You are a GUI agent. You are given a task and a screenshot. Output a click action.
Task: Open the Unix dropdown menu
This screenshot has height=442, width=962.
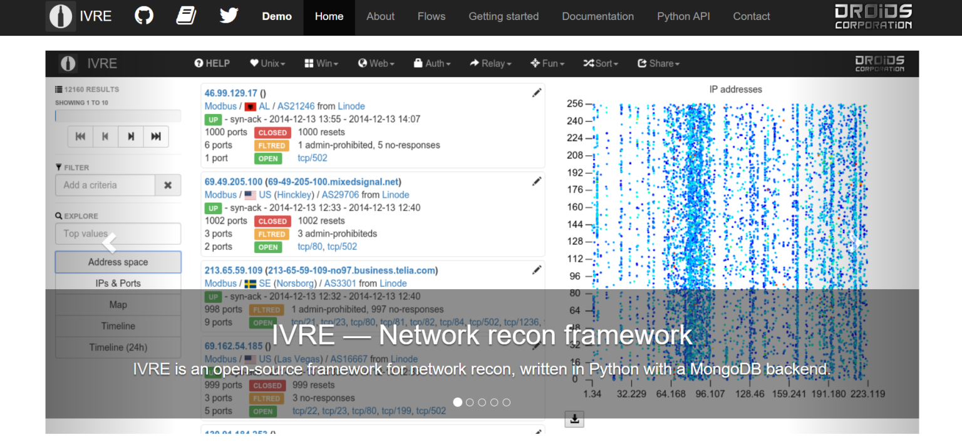(x=267, y=63)
